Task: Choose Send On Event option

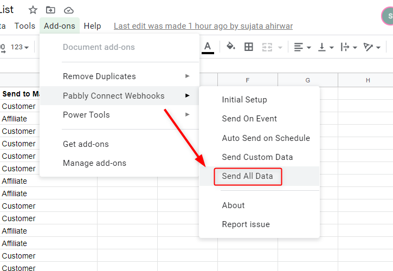Action: [x=260, y=119]
